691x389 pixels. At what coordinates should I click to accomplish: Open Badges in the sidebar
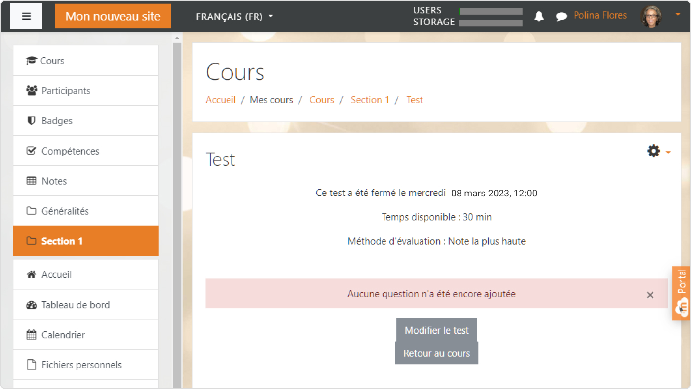85,120
